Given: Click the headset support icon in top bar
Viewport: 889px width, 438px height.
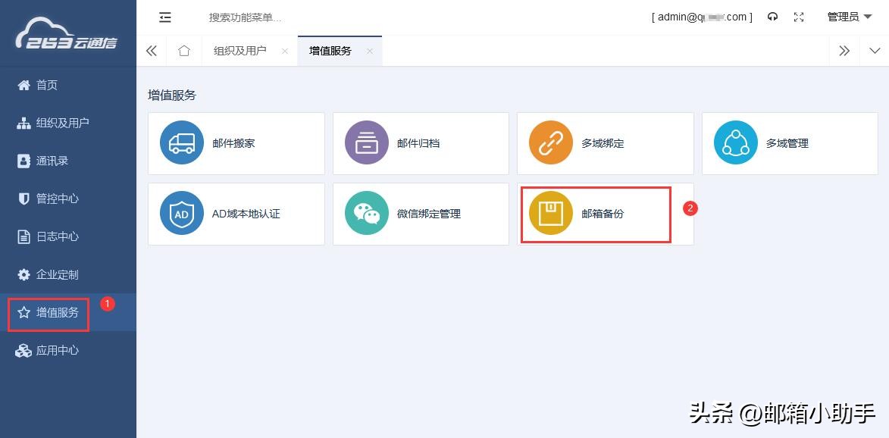Looking at the screenshot, I should pos(772,17).
